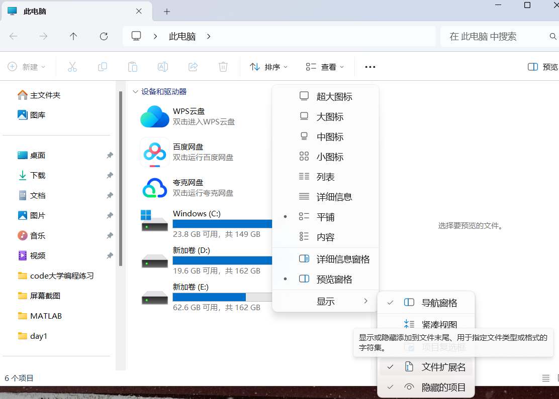
Task: Choose 列表 view
Action: pos(325,177)
